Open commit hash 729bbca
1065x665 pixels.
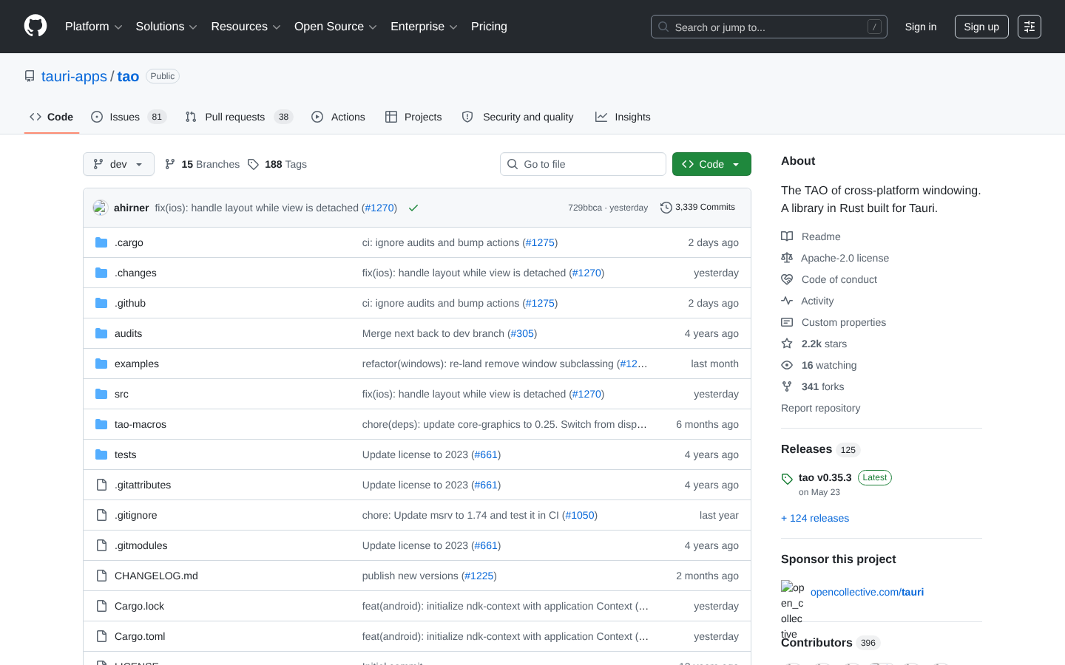click(585, 208)
